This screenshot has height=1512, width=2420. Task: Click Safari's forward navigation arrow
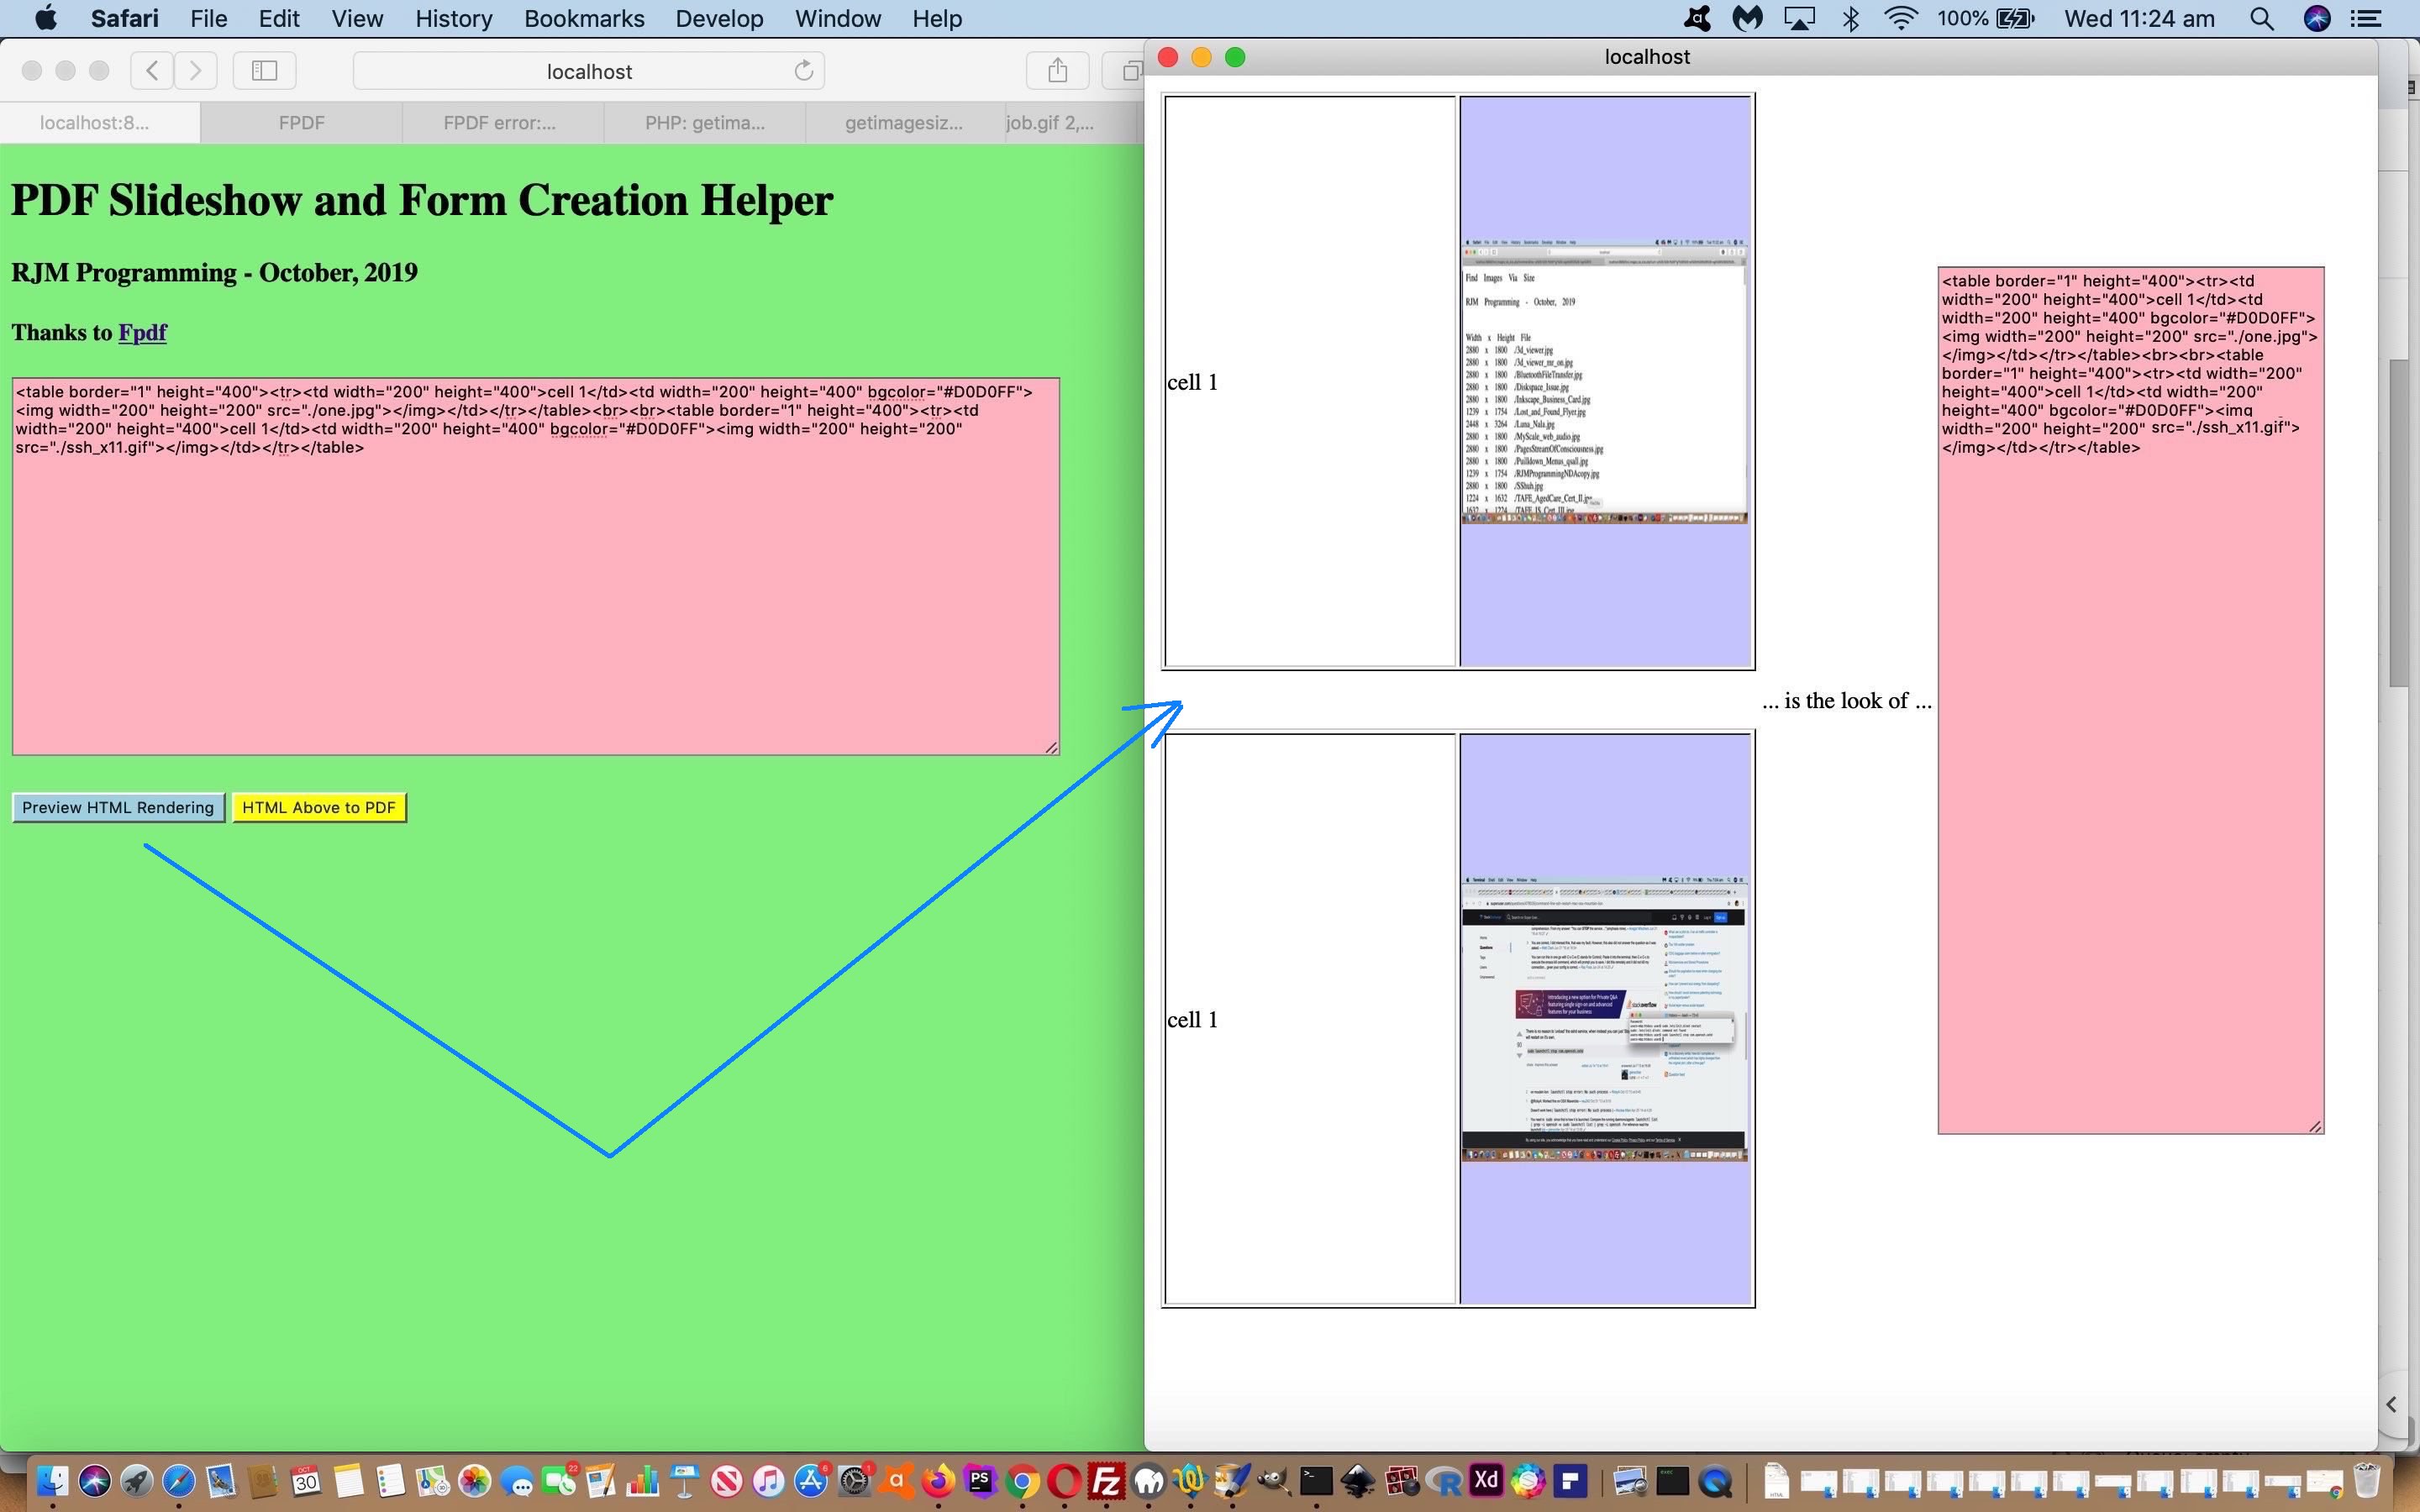196,70
